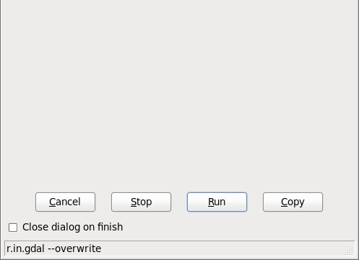
Task: Click inside the empty command output area
Action: pos(179,94)
